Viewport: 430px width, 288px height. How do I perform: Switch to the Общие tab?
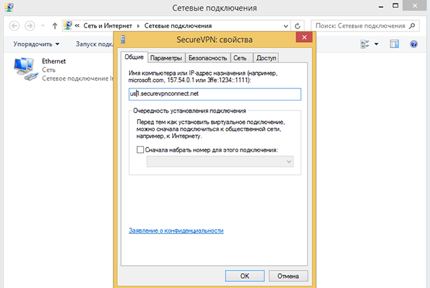134,57
